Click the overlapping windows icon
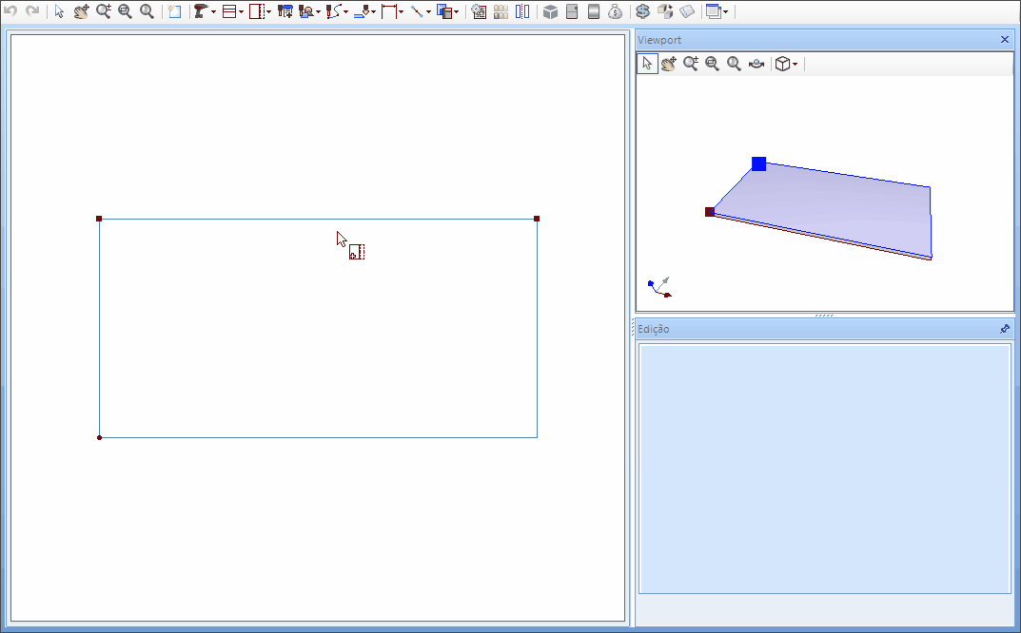The height and width of the screenshot is (633, 1021). click(x=714, y=11)
